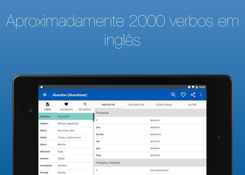245x175 pixels.
Task: Click the Pretérito Perfeito section header
Action: pos(150,163)
